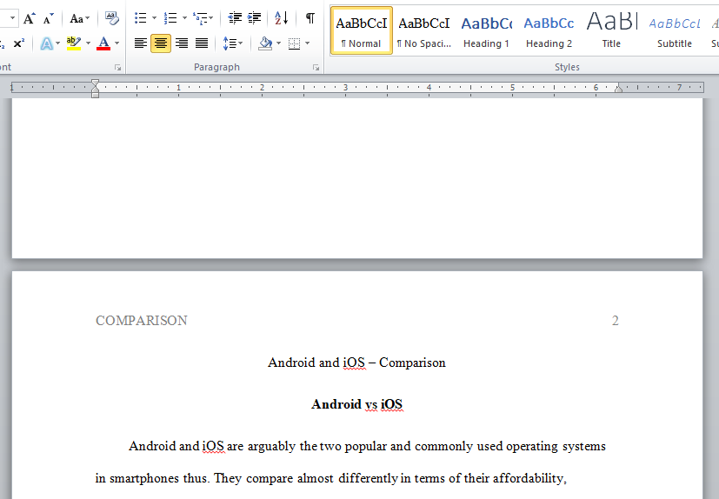Click the Multilevel List icon

pyautogui.click(x=203, y=18)
